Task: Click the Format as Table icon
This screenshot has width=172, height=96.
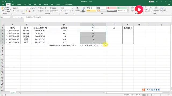Action: pyautogui.click(x=83, y=9)
